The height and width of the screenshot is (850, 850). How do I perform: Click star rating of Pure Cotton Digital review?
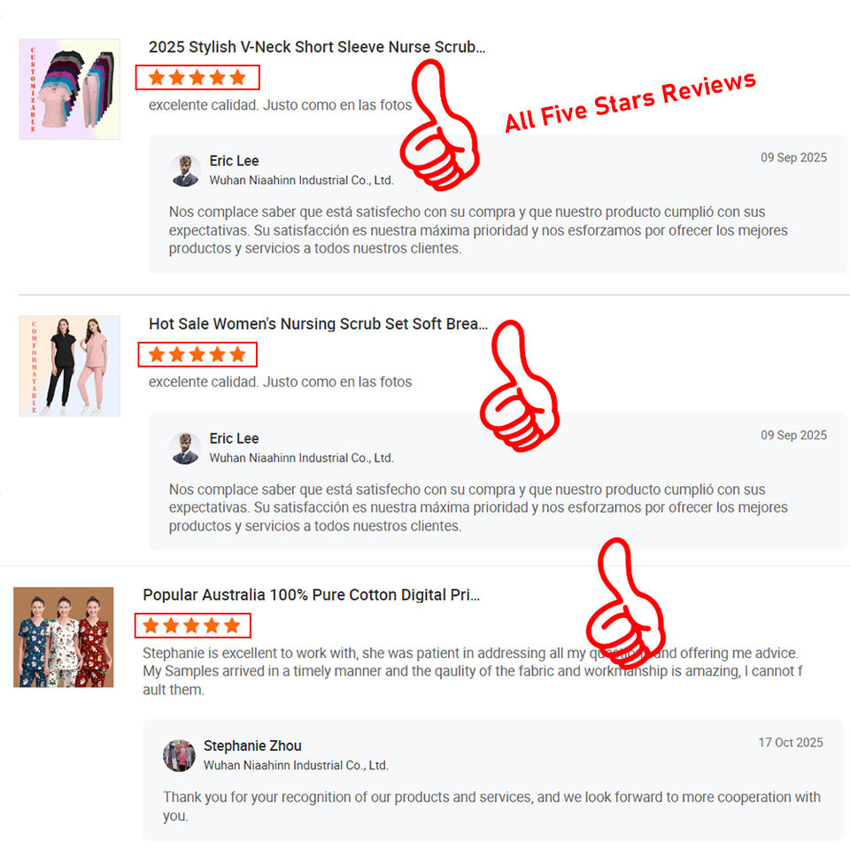pyautogui.click(x=192, y=626)
